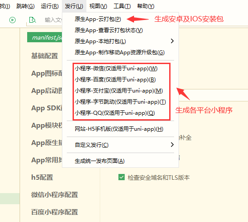Select 小程序-微信 publish option

(116, 69)
